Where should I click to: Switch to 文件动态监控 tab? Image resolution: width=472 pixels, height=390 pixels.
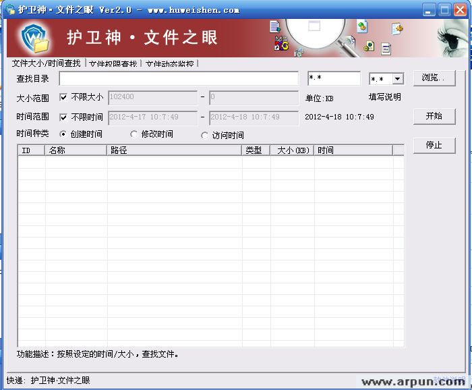pyautogui.click(x=170, y=64)
